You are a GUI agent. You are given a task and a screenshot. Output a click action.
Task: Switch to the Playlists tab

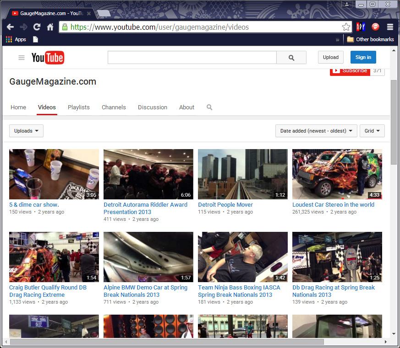click(x=78, y=107)
